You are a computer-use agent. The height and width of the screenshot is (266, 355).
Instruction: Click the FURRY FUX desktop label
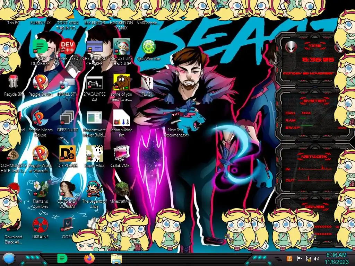click(x=40, y=23)
